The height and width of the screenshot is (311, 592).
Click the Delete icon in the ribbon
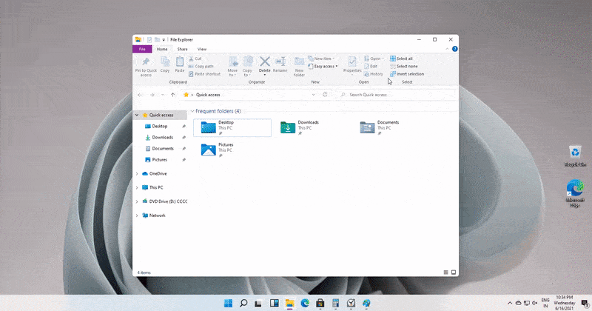(264, 63)
